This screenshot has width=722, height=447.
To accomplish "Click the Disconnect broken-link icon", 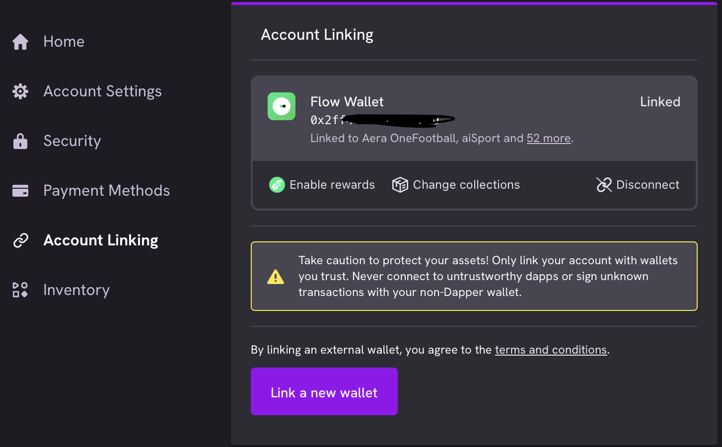I will coord(604,184).
